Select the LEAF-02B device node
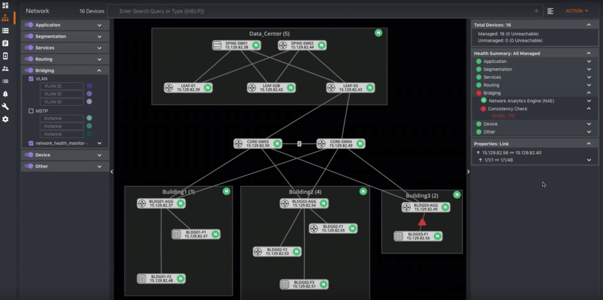This screenshot has height=300, width=603. (x=271, y=88)
